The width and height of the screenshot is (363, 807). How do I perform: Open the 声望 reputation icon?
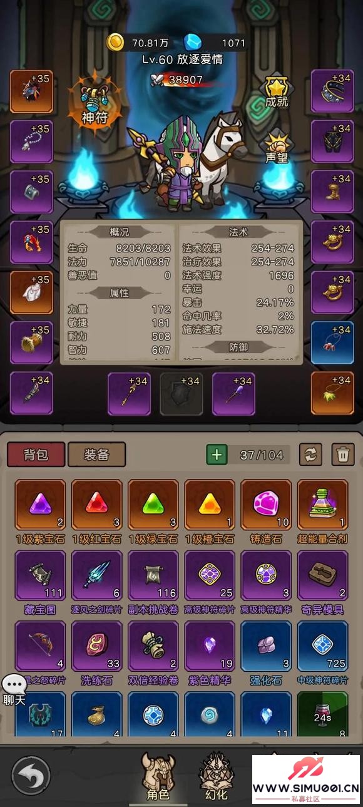point(276,147)
